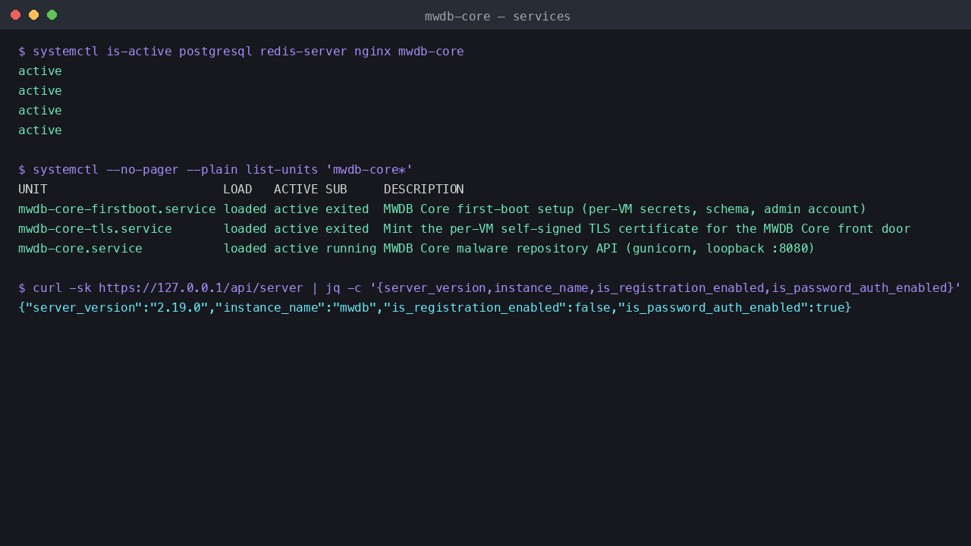Click the red close window button
This screenshot has width=971, height=546.
[x=15, y=15]
